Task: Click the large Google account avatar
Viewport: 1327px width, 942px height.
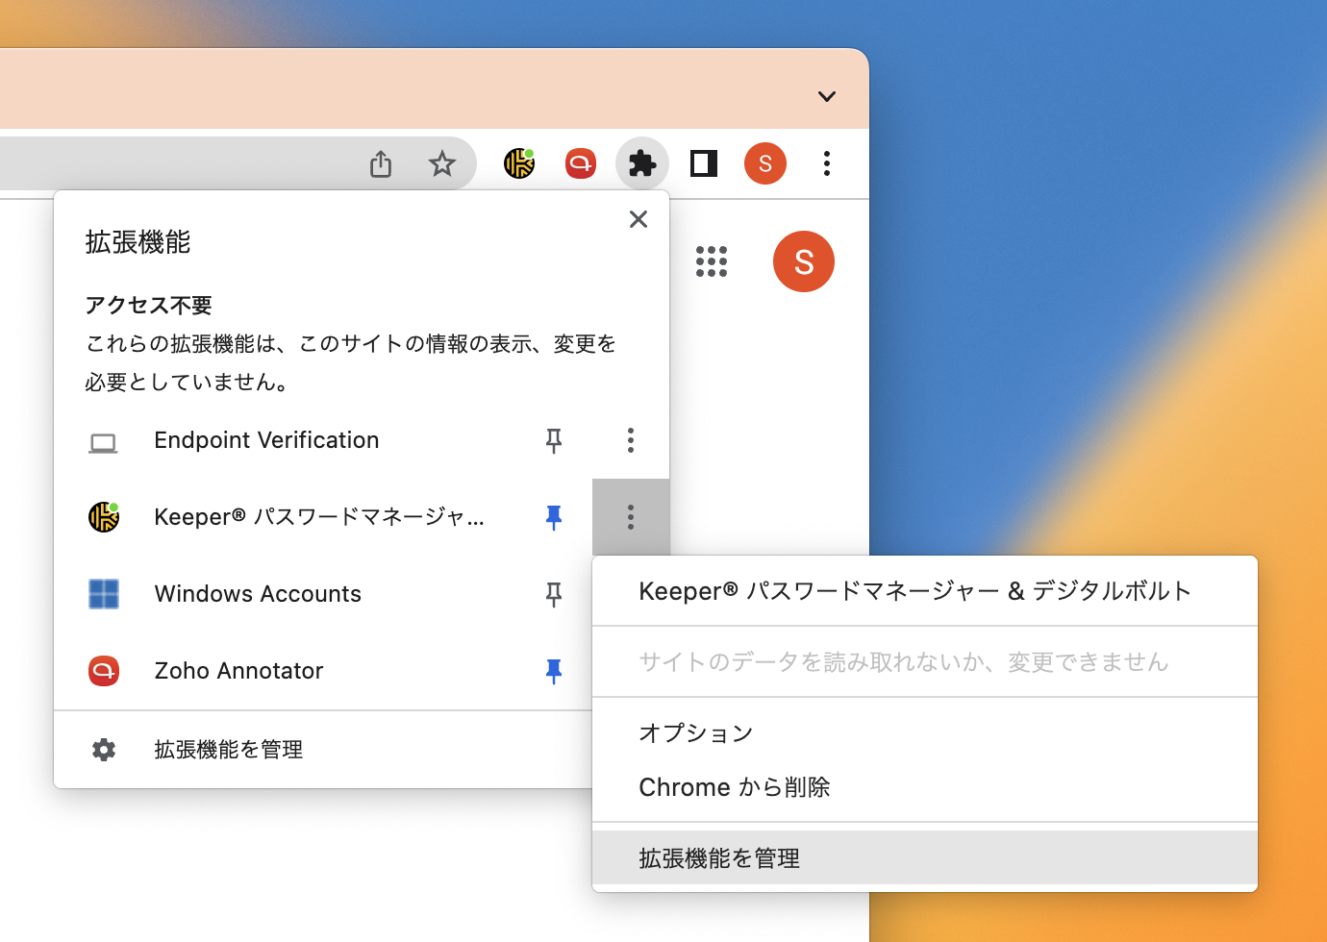Action: pyautogui.click(x=803, y=261)
